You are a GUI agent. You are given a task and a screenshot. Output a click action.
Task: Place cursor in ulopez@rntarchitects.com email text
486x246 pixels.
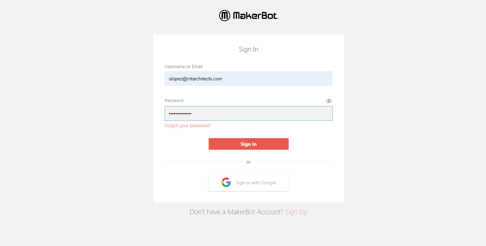tap(195, 79)
